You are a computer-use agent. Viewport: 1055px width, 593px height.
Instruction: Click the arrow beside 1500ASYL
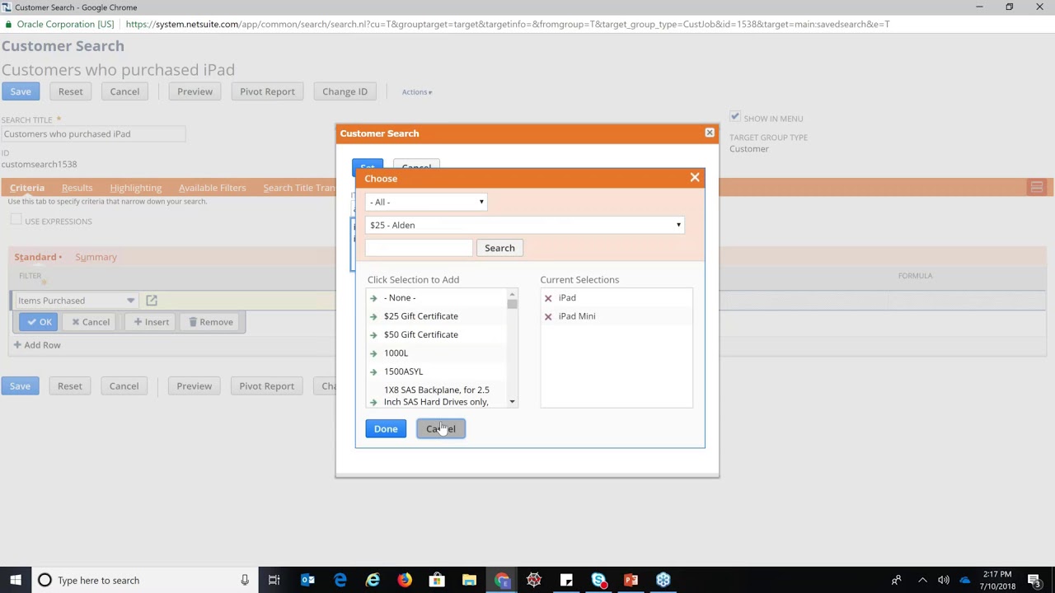[x=373, y=371]
